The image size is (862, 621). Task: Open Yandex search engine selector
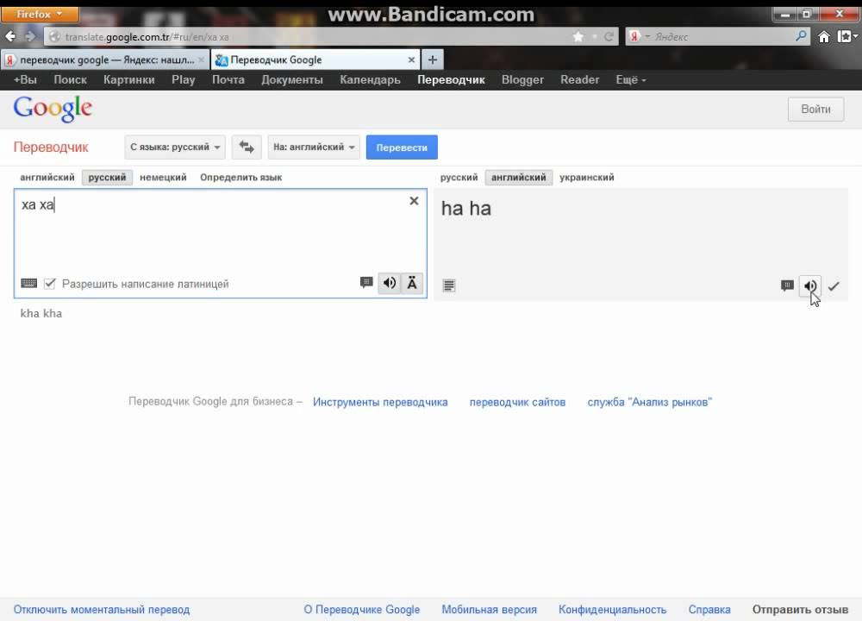pos(639,37)
